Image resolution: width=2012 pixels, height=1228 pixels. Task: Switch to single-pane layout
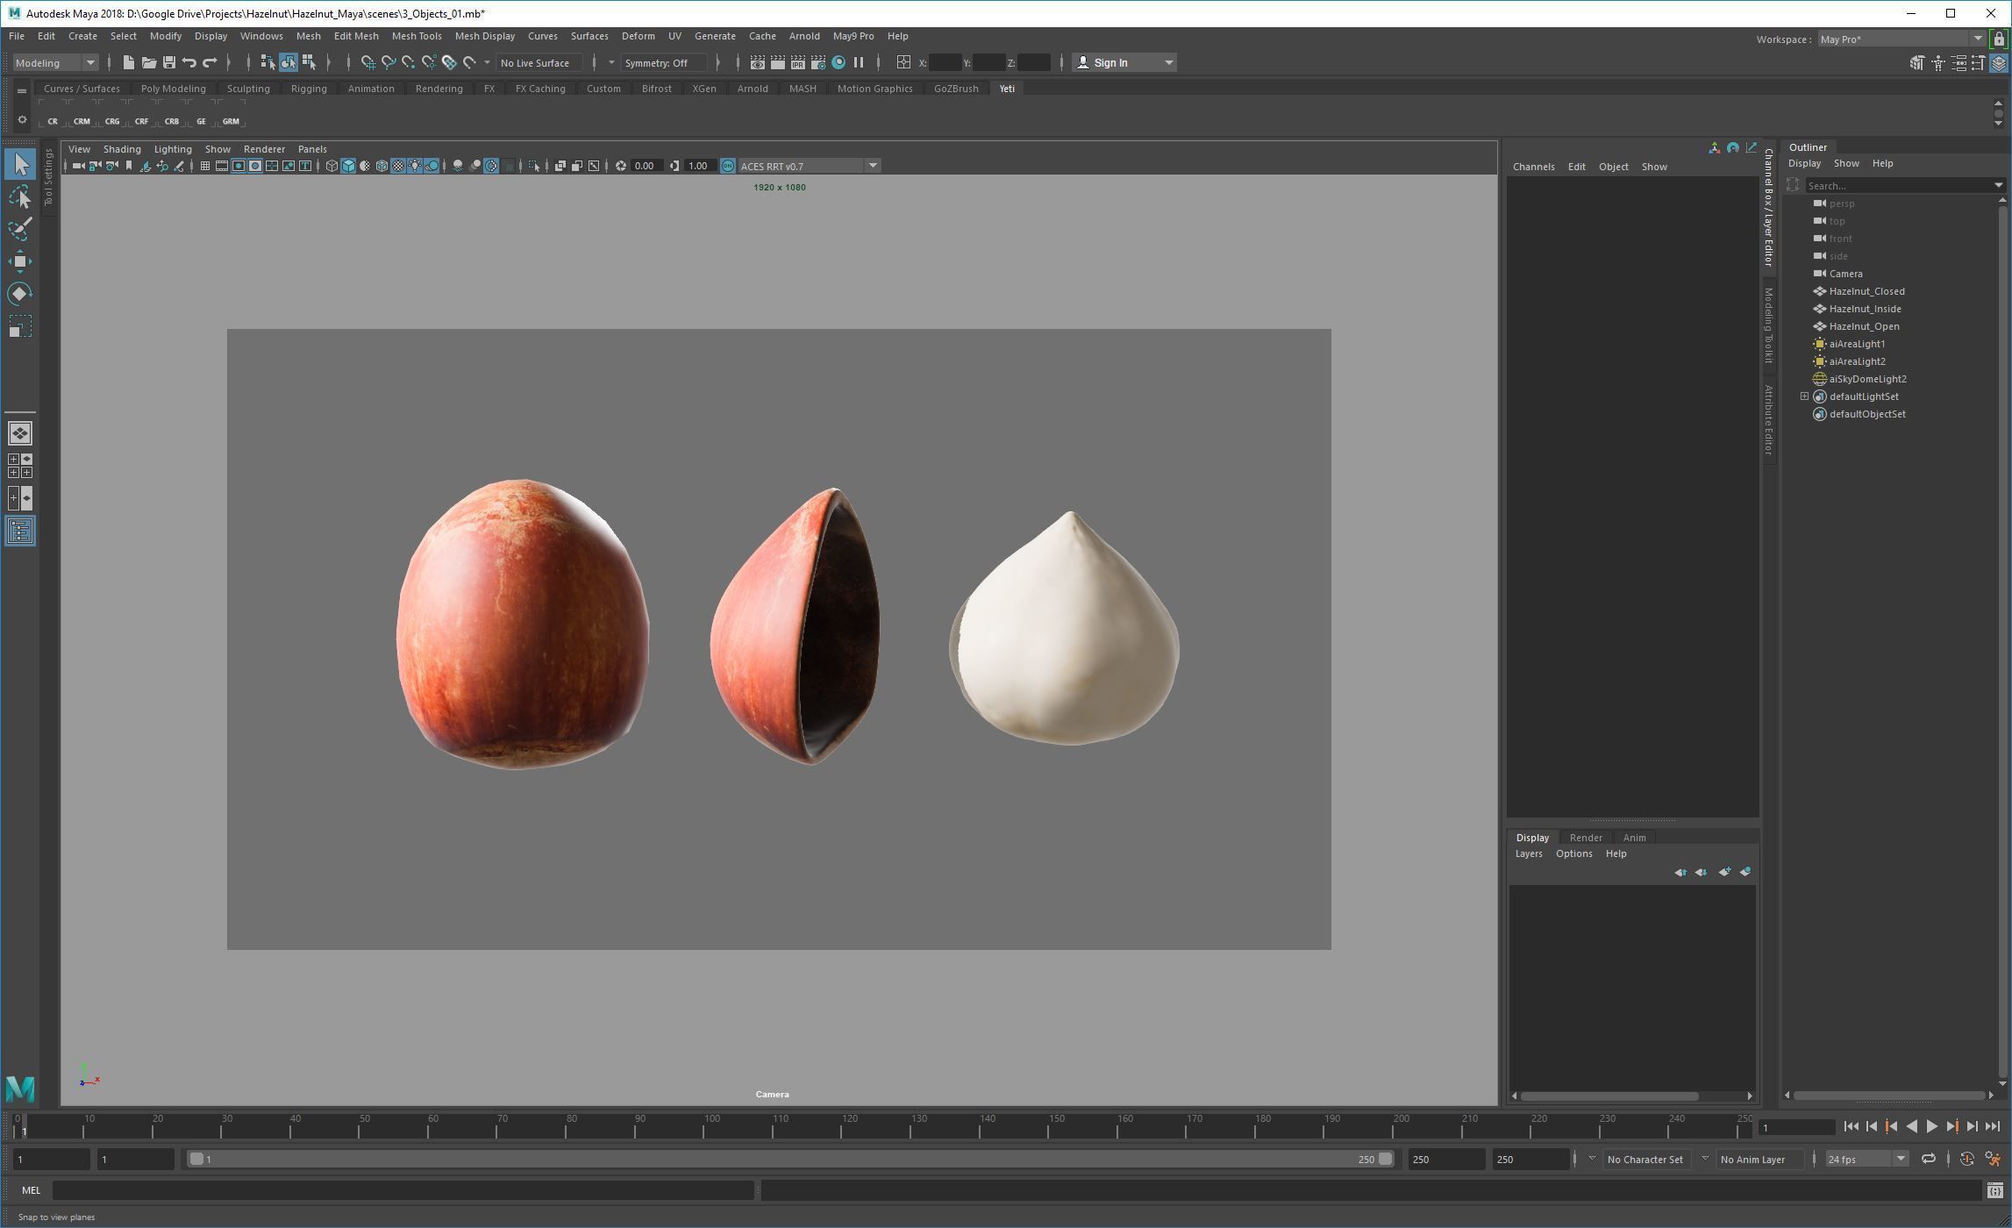tap(20, 433)
